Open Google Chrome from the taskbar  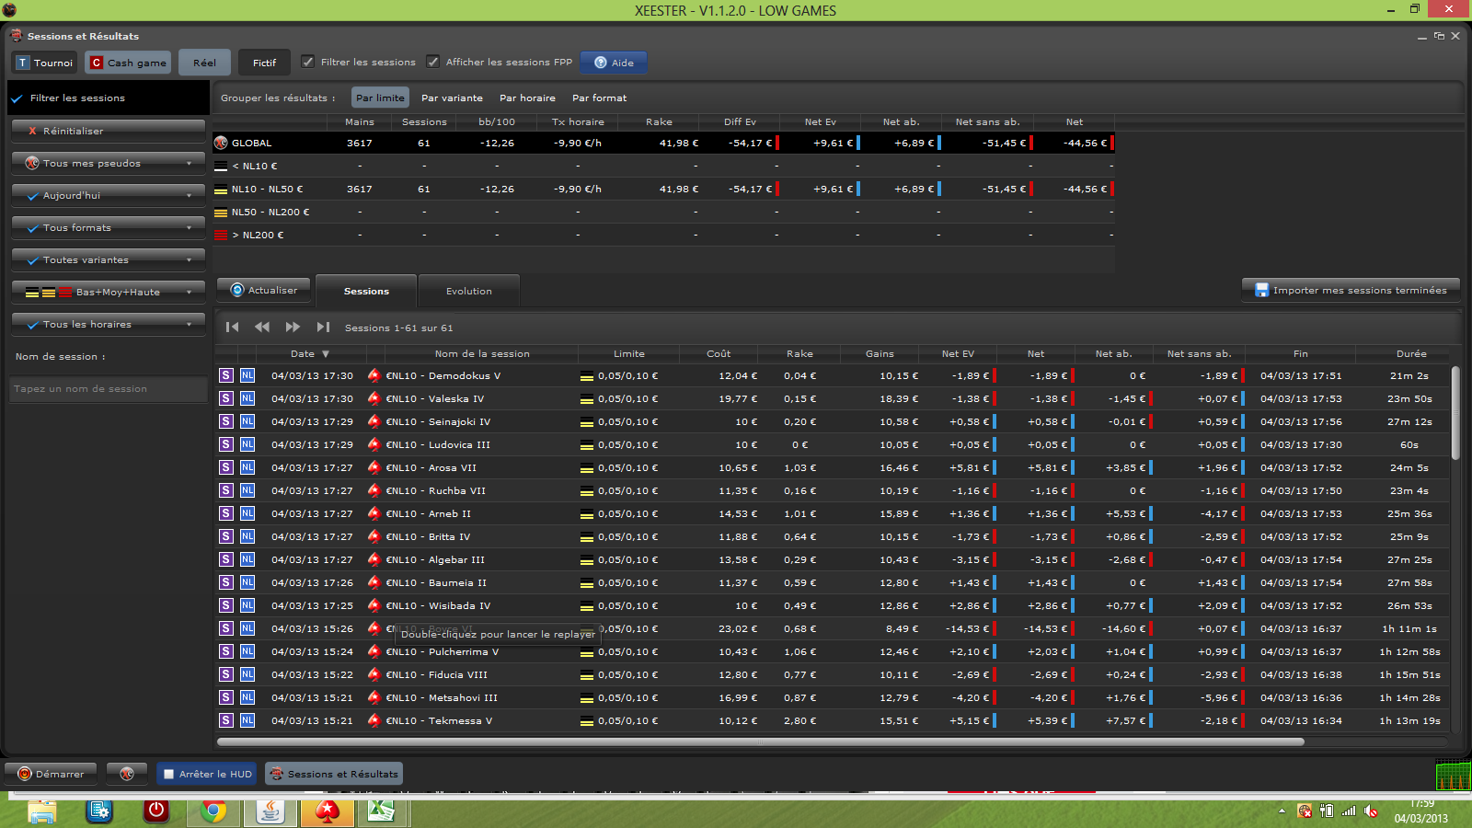213,811
